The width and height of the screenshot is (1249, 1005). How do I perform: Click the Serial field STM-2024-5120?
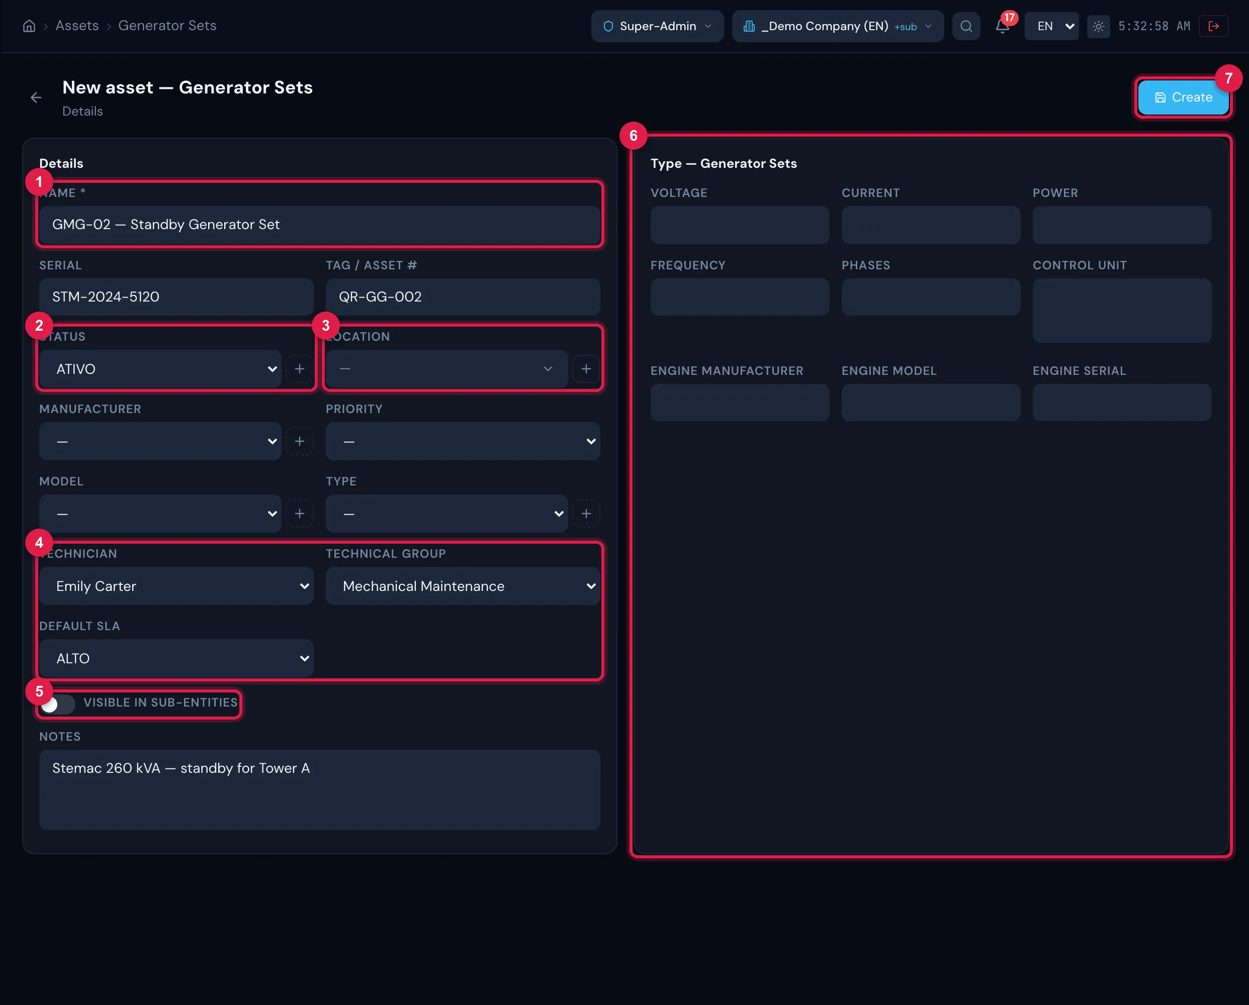click(176, 297)
